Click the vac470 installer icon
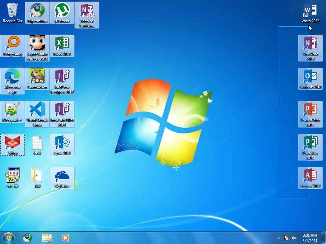The image size is (326, 244). (12, 178)
